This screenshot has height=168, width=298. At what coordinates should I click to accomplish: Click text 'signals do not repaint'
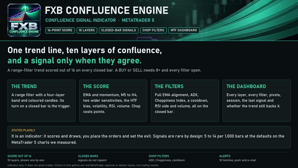pos(93,160)
